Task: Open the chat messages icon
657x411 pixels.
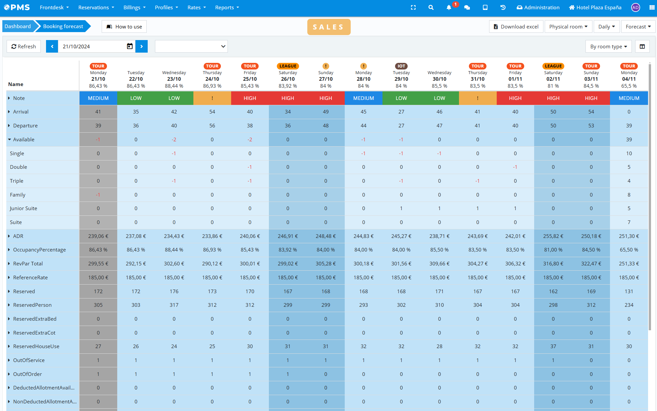Action: tap(467, 7)
